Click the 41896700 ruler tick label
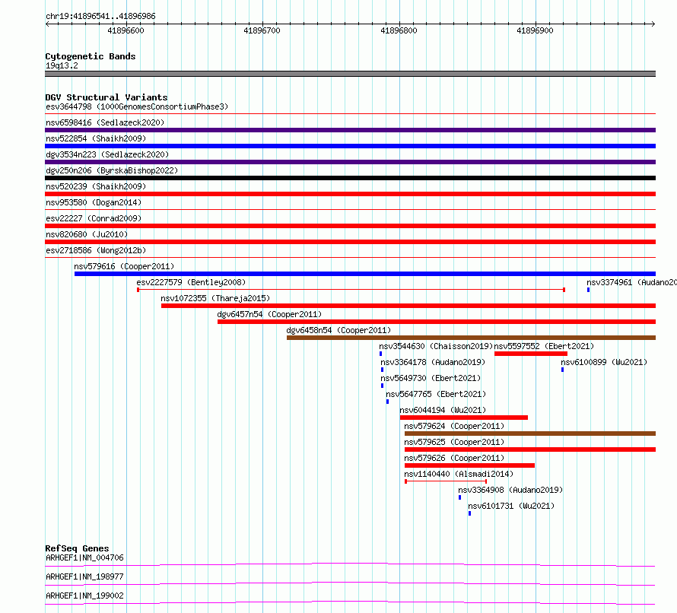Screen dimensions: 677x613 (262, 30)
